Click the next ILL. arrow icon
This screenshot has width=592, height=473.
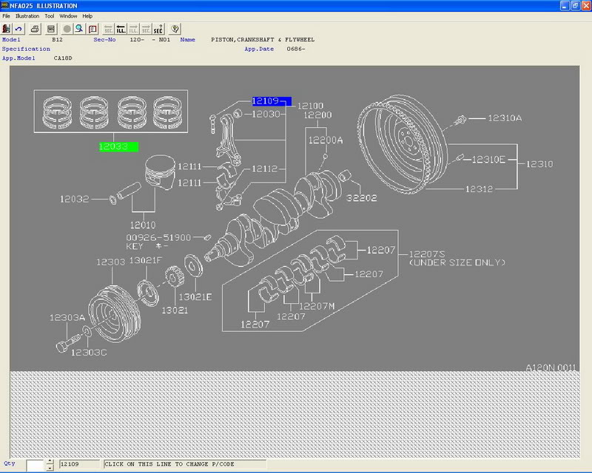[133, 29]
